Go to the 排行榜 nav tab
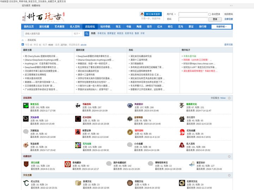 pos(202,27)
